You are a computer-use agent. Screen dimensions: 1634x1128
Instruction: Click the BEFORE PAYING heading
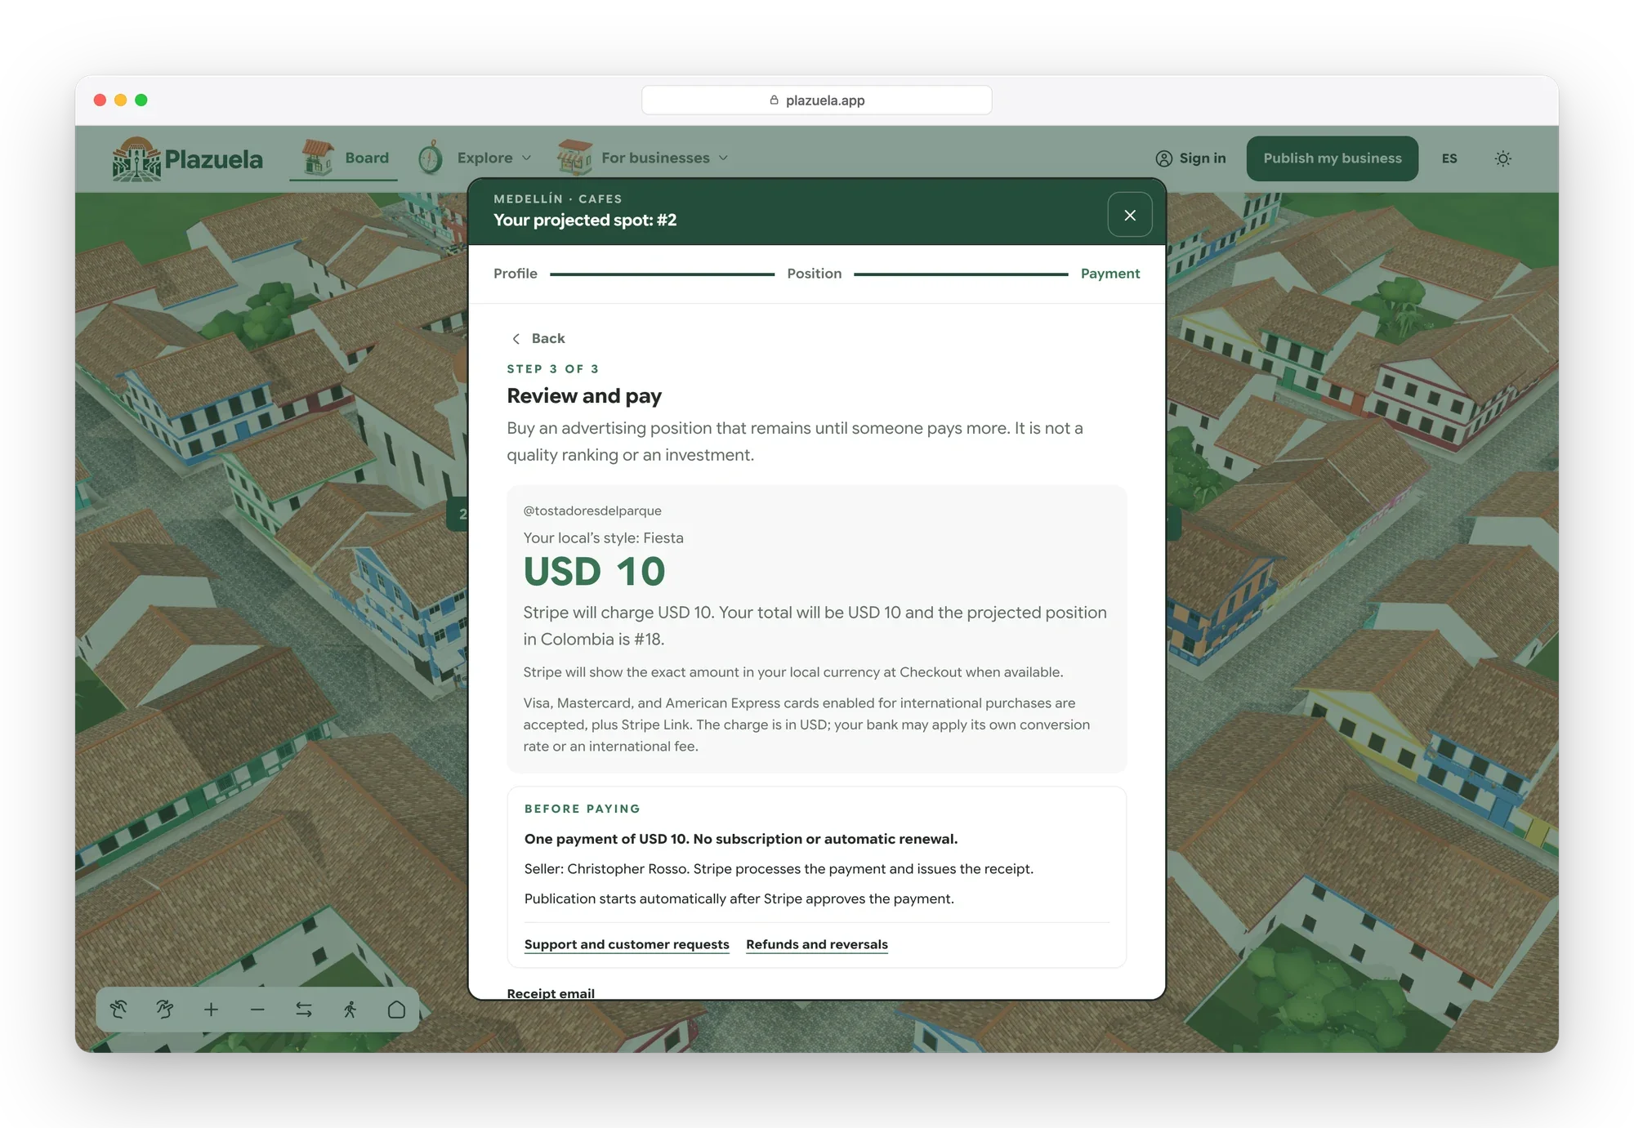click(583, 809)
